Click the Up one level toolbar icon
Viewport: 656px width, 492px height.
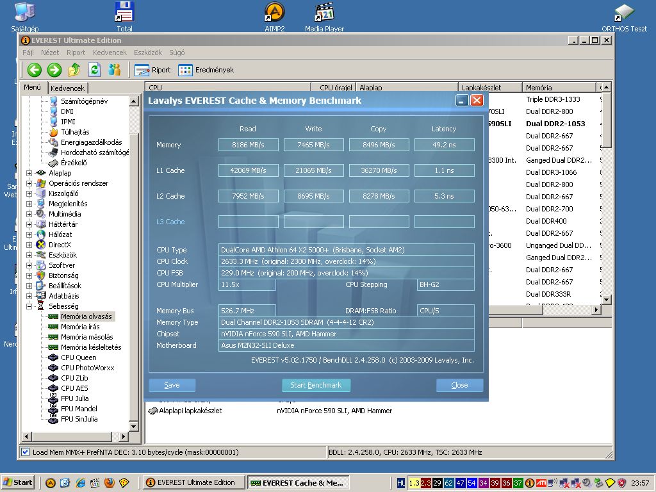coord(74,70)
